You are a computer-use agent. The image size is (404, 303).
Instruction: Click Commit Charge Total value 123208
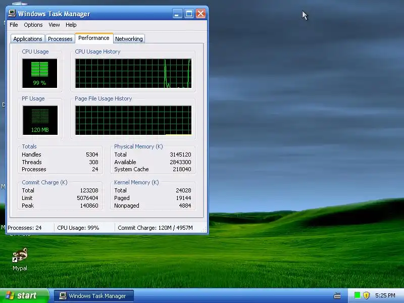point(89,190)
